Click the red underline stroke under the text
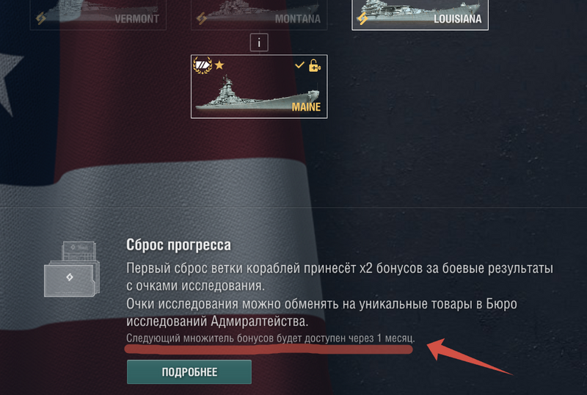Viewport: 587px width, 395px height. tap(269, 349)
